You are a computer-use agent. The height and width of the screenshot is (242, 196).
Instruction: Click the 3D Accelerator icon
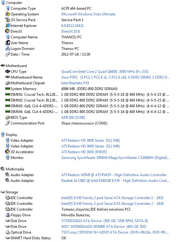[x=8, y=152]
